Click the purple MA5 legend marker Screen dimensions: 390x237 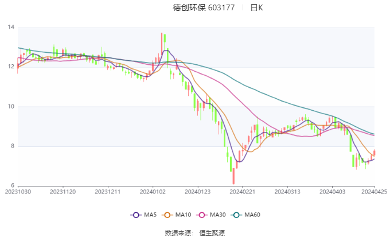[x=136, y=215]
